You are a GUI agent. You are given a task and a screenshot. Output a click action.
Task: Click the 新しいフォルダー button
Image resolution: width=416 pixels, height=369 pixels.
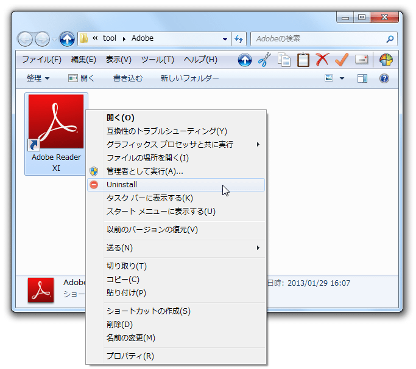(x=189, y=78)
